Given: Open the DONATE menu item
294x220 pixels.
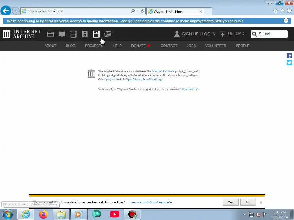Looking at the screenshot, I should point(141,46).
